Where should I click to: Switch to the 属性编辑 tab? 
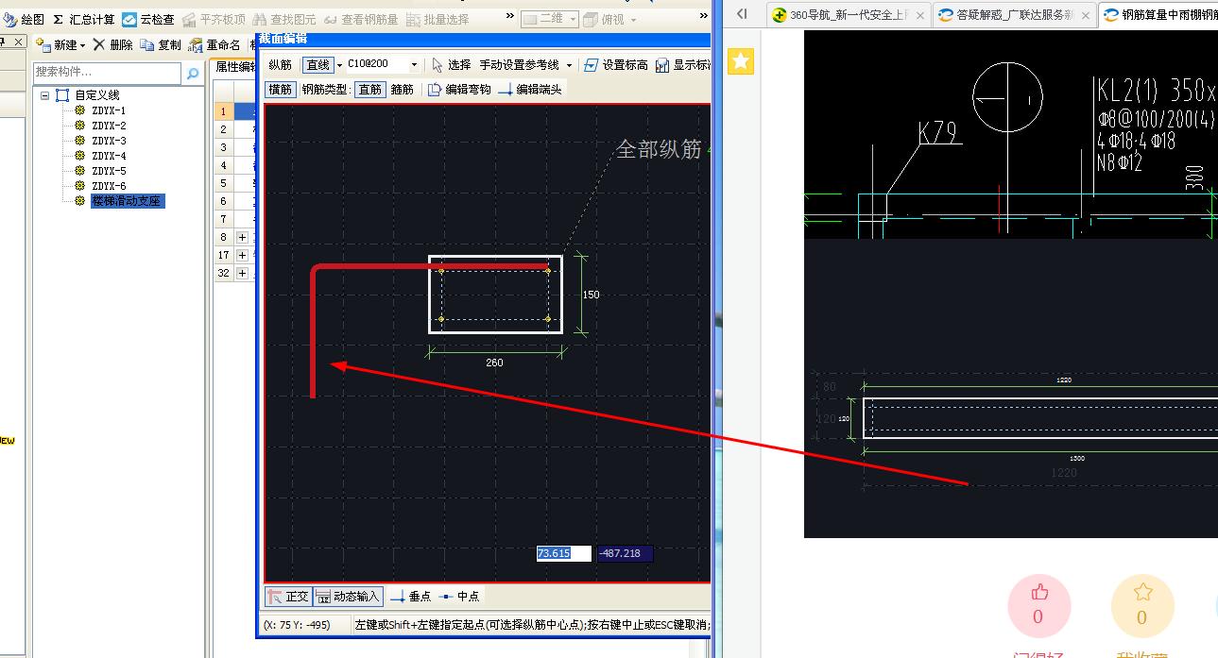(233, 67)
